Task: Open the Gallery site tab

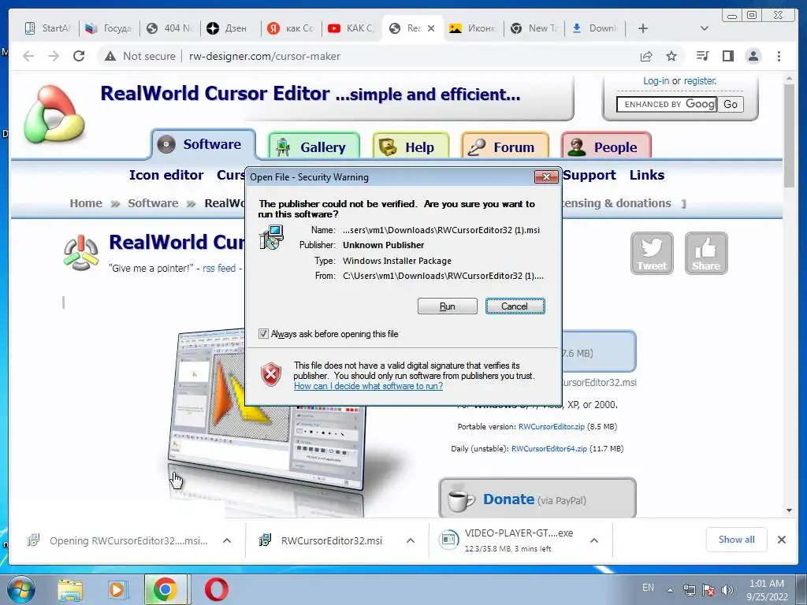Action: (x=314, y=147)
